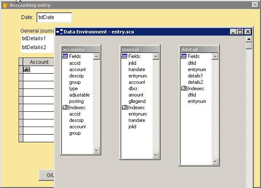Maximize the Data Environment window
The image size is (261, 188).
tap(240, 32)
